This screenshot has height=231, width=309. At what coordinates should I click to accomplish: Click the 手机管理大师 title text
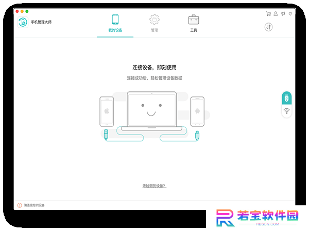coord(41,22)
